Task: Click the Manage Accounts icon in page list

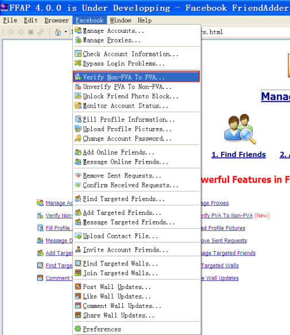Action: (x=40, y=202)
